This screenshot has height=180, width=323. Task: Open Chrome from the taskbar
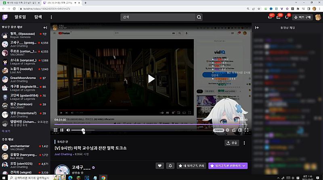coord(103,178)
